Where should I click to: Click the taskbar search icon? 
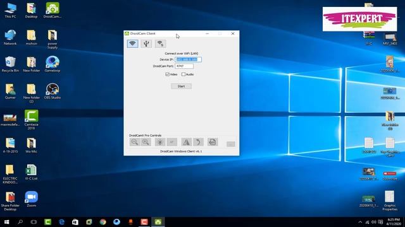coord(20,222)
